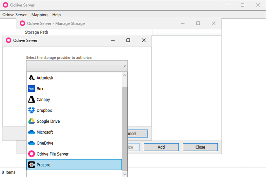The width and height of the screenshot is (266, 177).
Task: Click the Close button in Manage Storage
Action: [x=200, y=147]
